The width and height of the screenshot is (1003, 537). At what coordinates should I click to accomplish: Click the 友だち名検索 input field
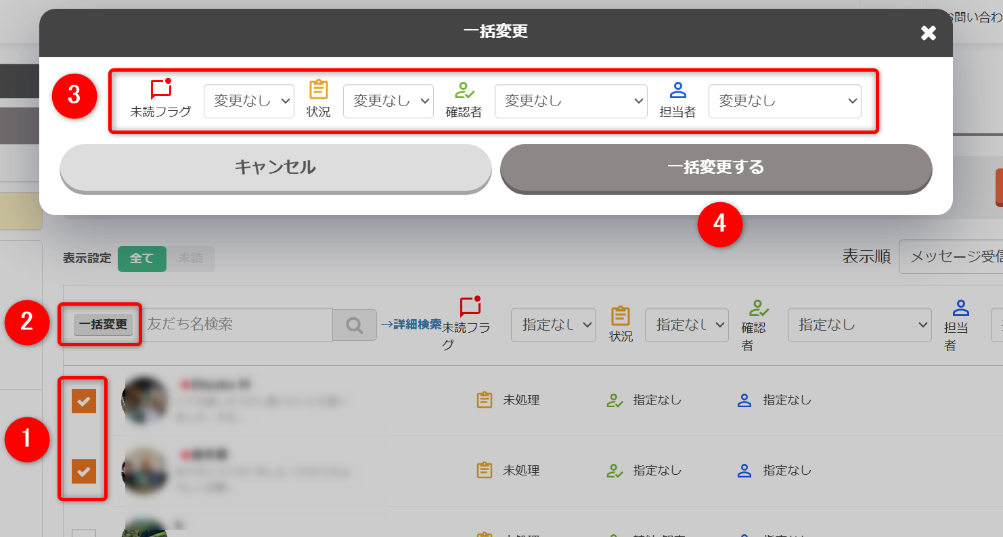point(237,325)
